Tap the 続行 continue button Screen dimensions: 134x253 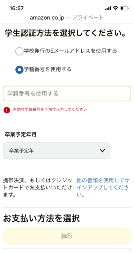67,236
